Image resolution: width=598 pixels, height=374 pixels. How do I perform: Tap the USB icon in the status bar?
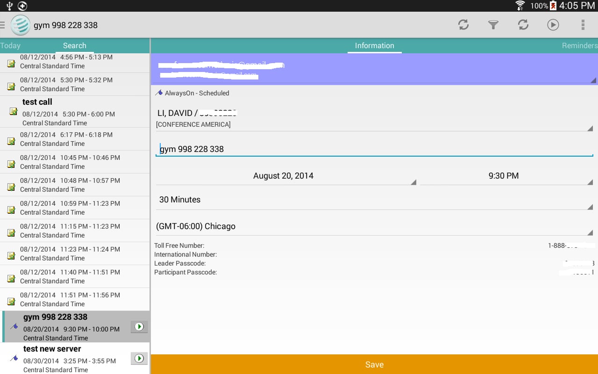click(x=9, y=6)
